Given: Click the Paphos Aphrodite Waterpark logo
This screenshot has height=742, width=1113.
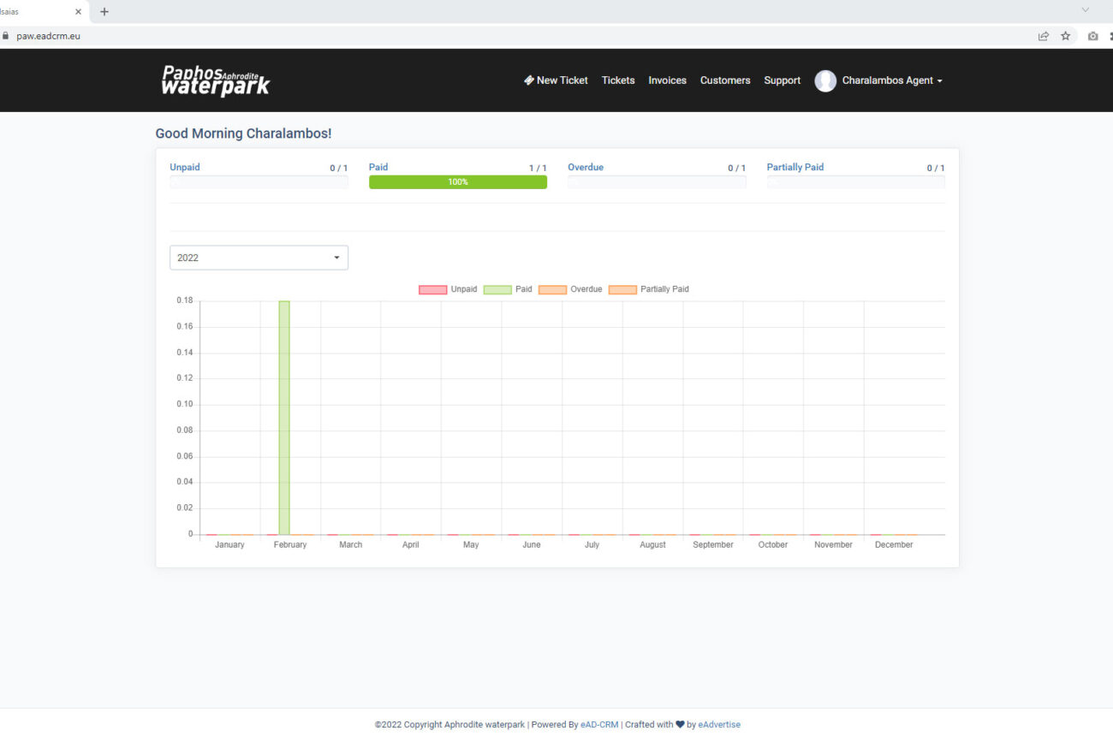Looking at the screenshot, I should (216, 80).
